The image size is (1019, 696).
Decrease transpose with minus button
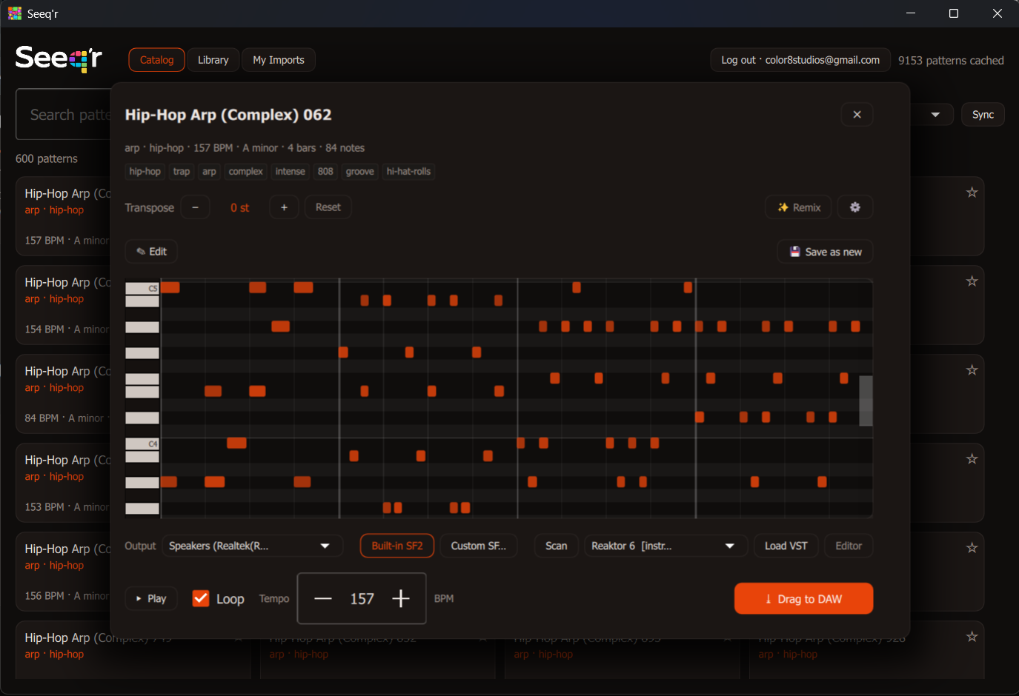tap(196, 207)
